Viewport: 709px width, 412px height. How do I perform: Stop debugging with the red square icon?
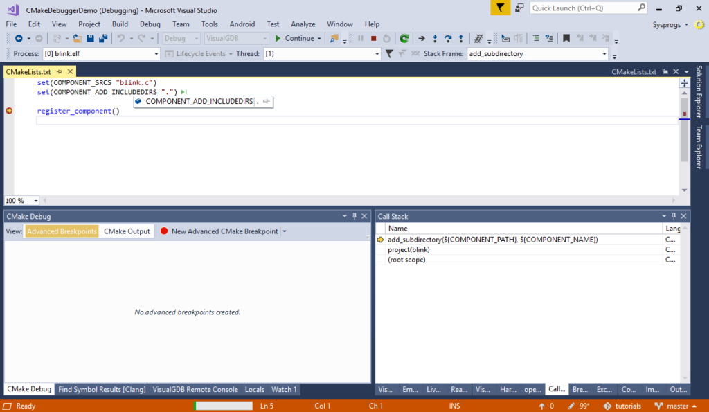click(373, 39)
